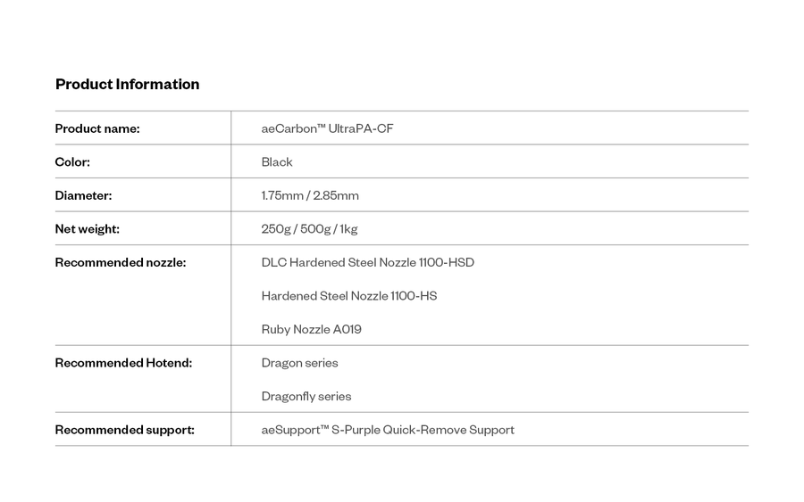Select the Diameter row label
This screenshot has width=804, height=502.
(x=83, y=195)
